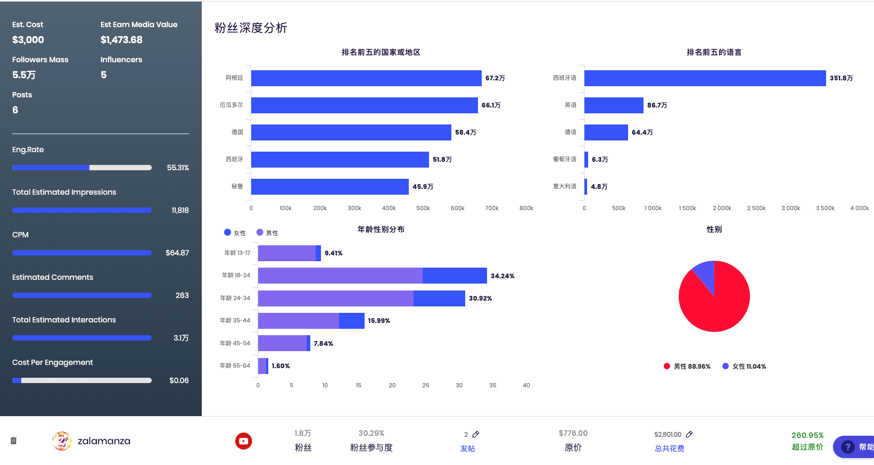Click the 排名前五的语言 chart title
Viewport: 874px width, 465px height.
pyautogui.click(x=714, y=52)
